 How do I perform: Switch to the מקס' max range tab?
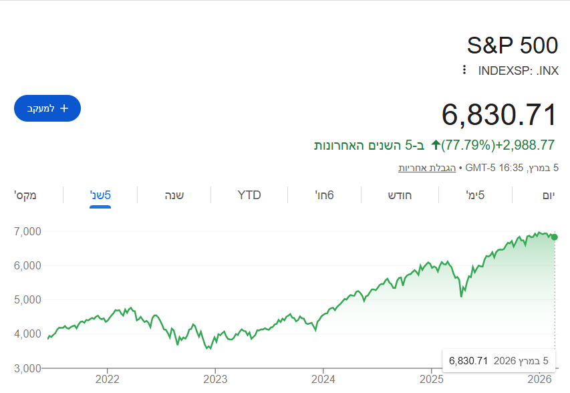tap(25, 195)
